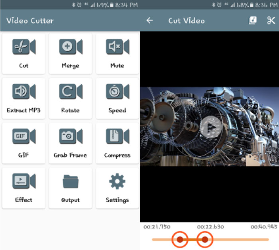Tap the "Grab Frame" label

pos(70,155)
